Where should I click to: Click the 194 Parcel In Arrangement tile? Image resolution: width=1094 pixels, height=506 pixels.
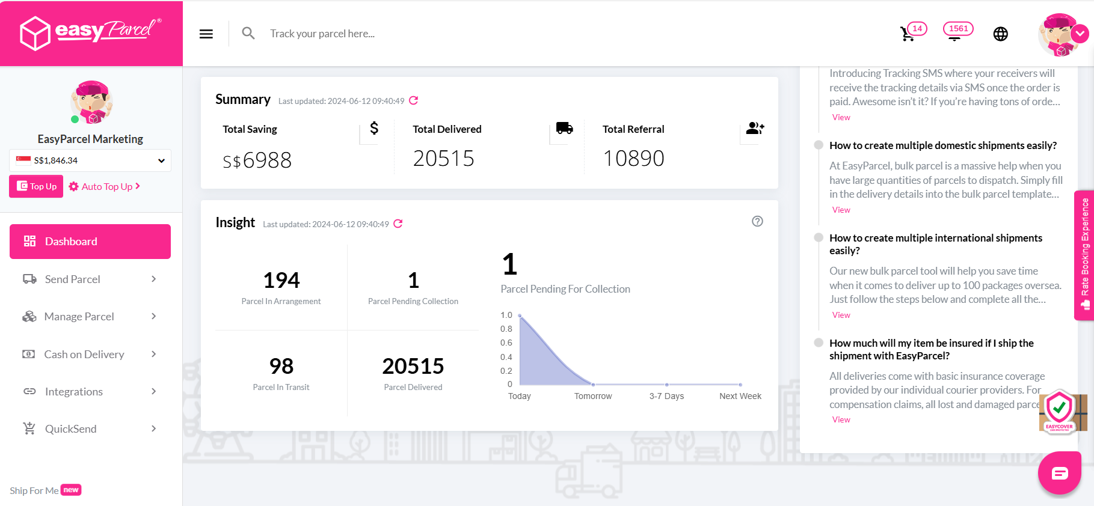tap(281, 287)
